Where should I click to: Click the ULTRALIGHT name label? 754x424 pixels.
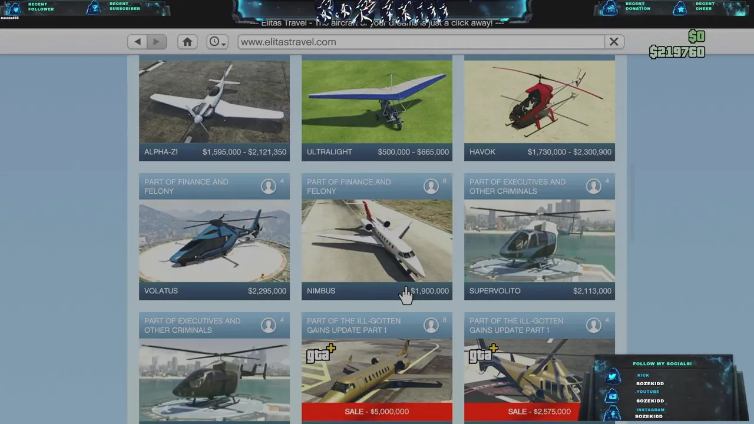(329, 152)
